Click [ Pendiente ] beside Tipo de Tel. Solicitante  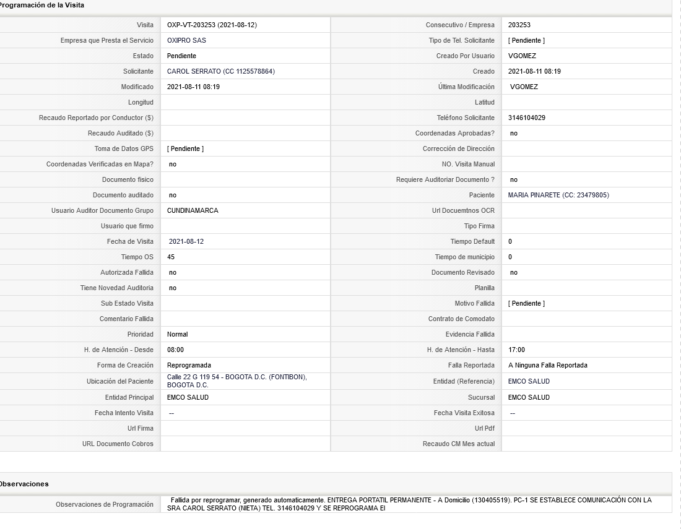[x=526, y=40]
